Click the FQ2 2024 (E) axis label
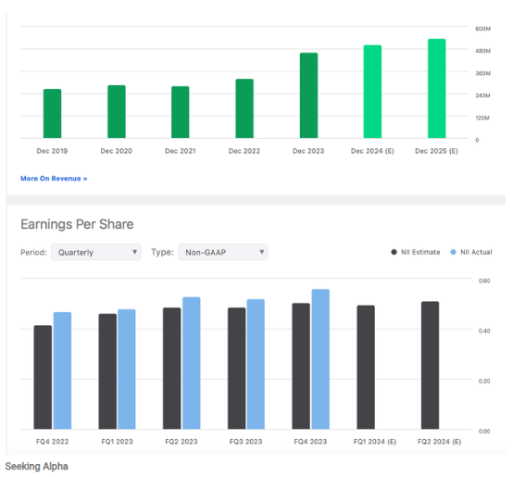The height and width of the screenshot is (477, 513). [x=440, y=442]
